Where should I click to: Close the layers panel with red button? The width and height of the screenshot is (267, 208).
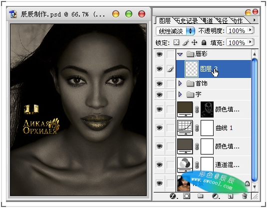(x=255, y=12)
